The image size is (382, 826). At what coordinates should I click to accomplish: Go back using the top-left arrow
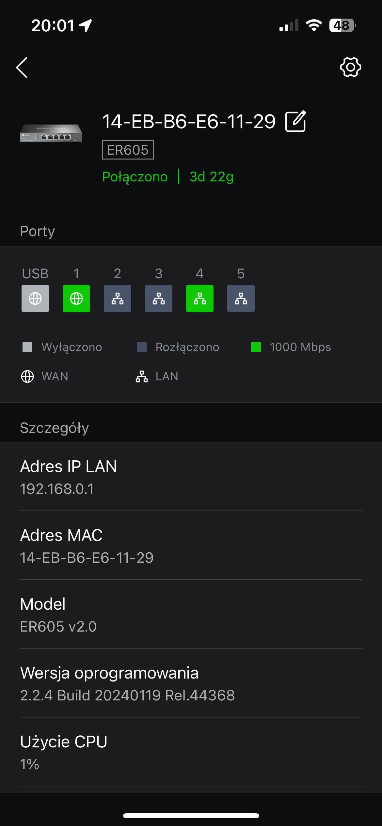tap(22, 68)
